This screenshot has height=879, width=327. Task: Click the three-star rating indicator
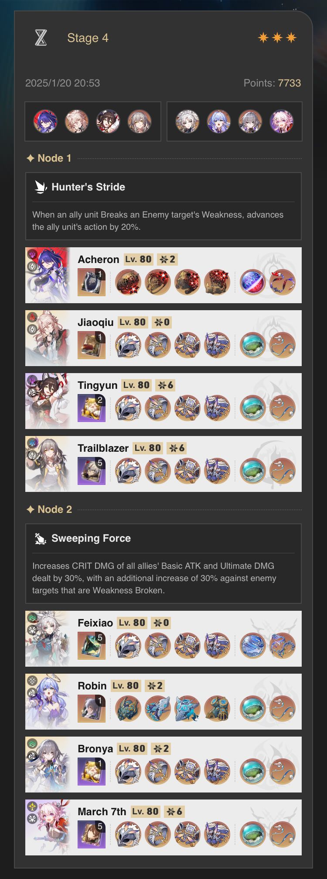pyautogui.click(x=277, y=38)
